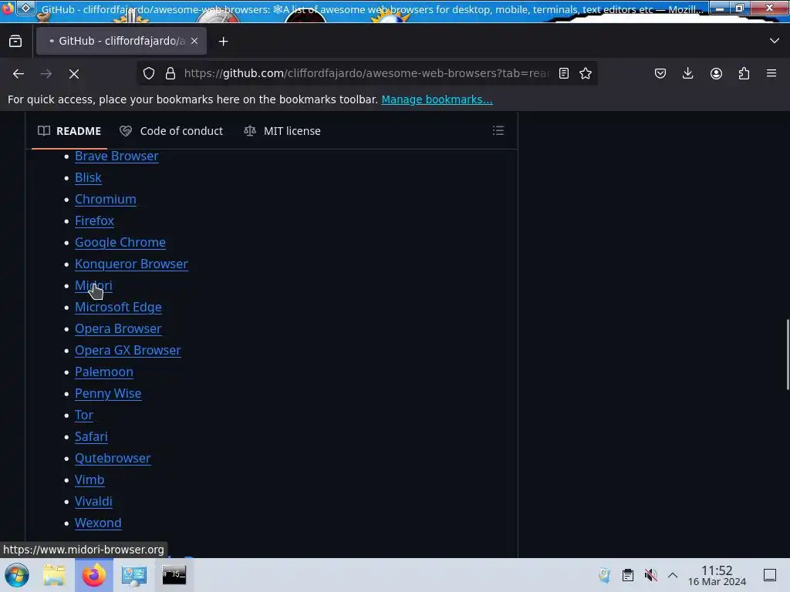The image size is (790, 592).
Task: Toggle muted volume tray icon
Action: (x=651, y=575)
